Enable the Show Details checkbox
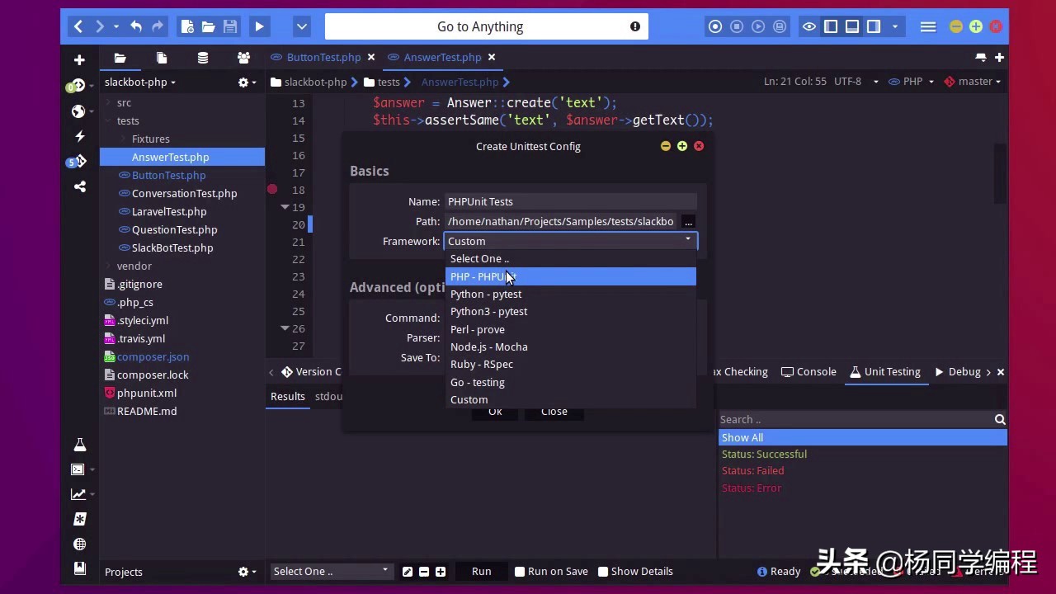The height and width of the screenshot is (594, 1056). (x=604, y=571)
